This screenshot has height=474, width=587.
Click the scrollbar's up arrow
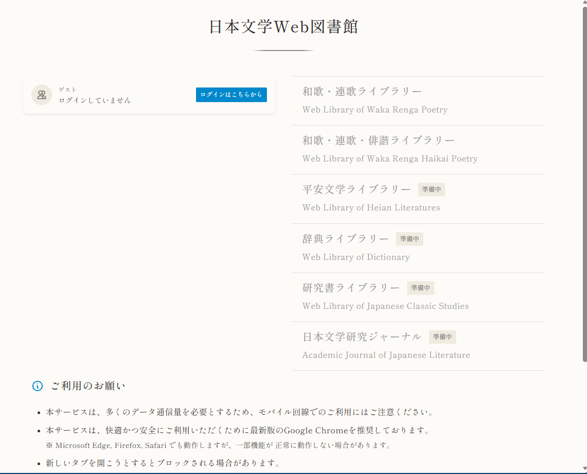[x=584, y=4]
